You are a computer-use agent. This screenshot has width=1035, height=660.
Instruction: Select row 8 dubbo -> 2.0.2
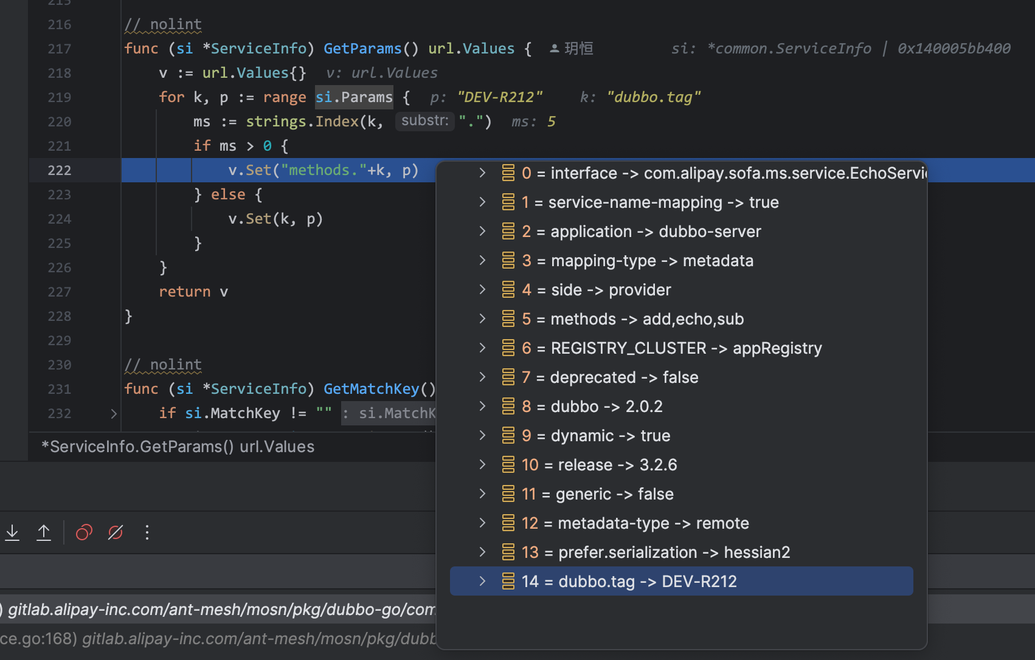681,407
